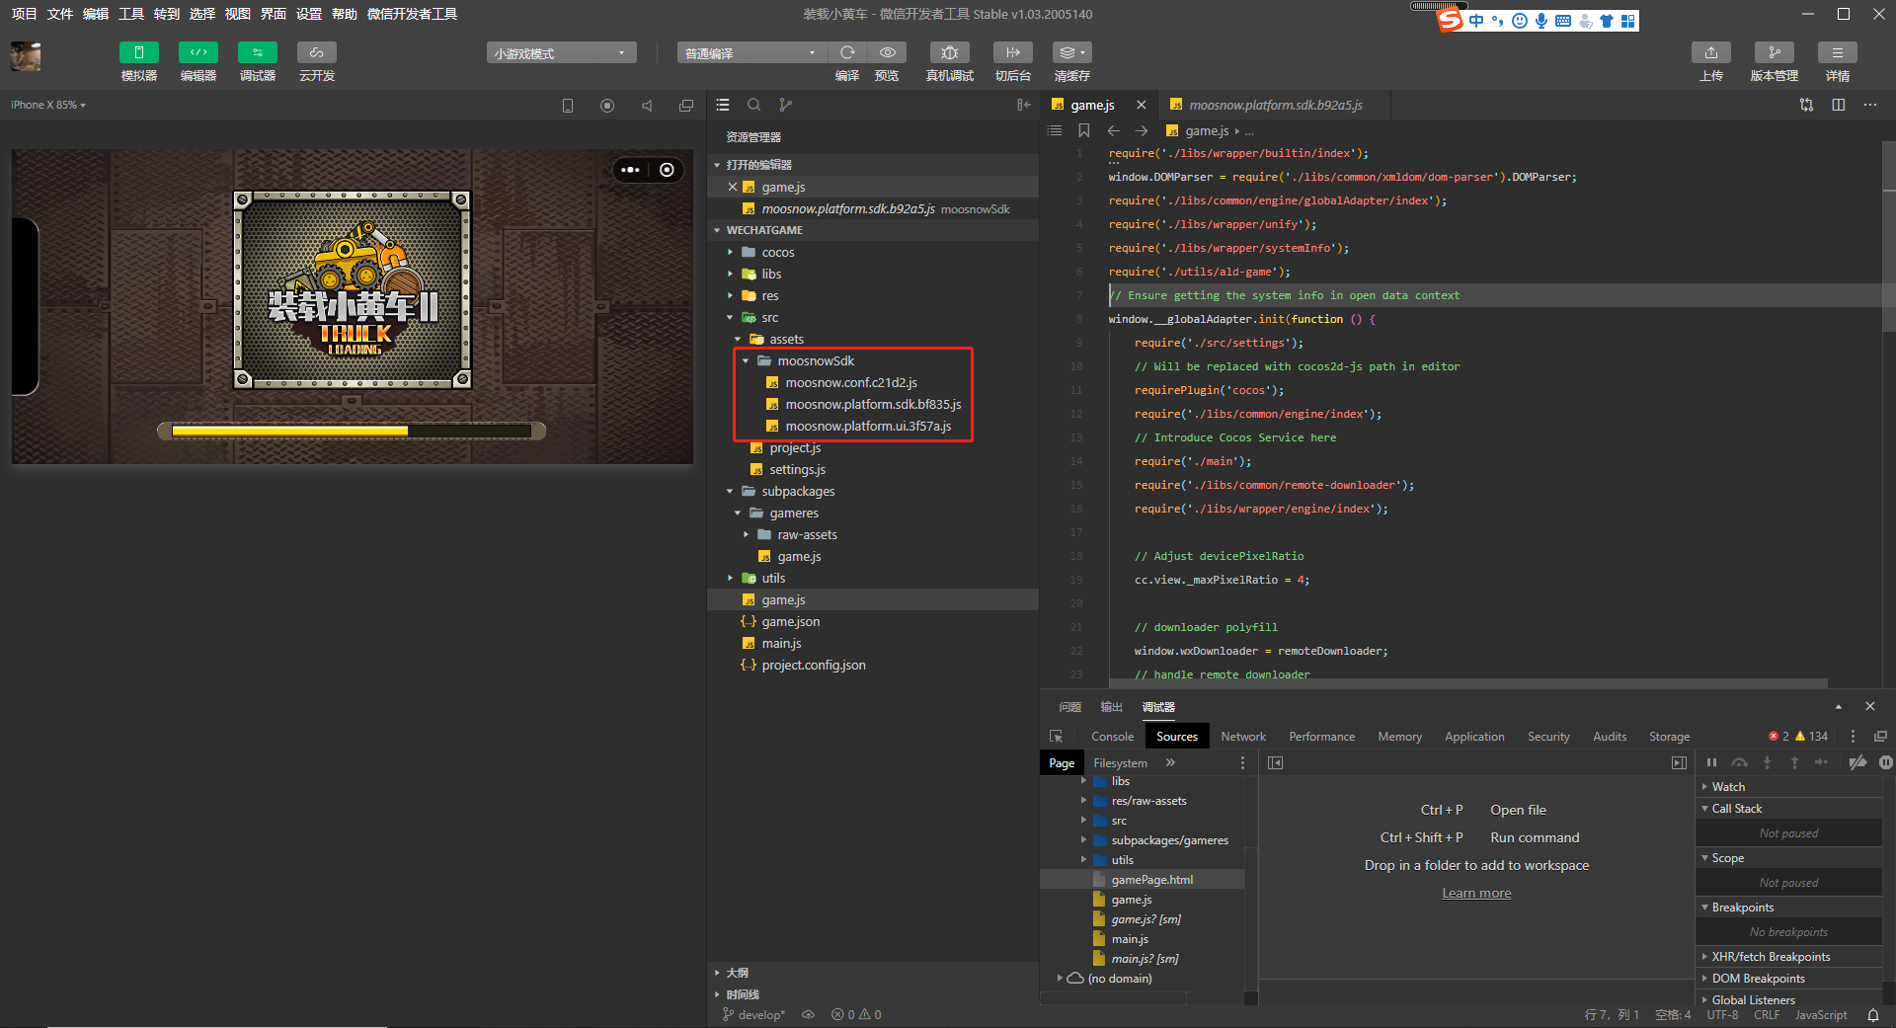The width and height of the screenshot is (1896, 1028).
Task: Switch to the 问题 problems tab
Action: click(x=1070, y=707)
